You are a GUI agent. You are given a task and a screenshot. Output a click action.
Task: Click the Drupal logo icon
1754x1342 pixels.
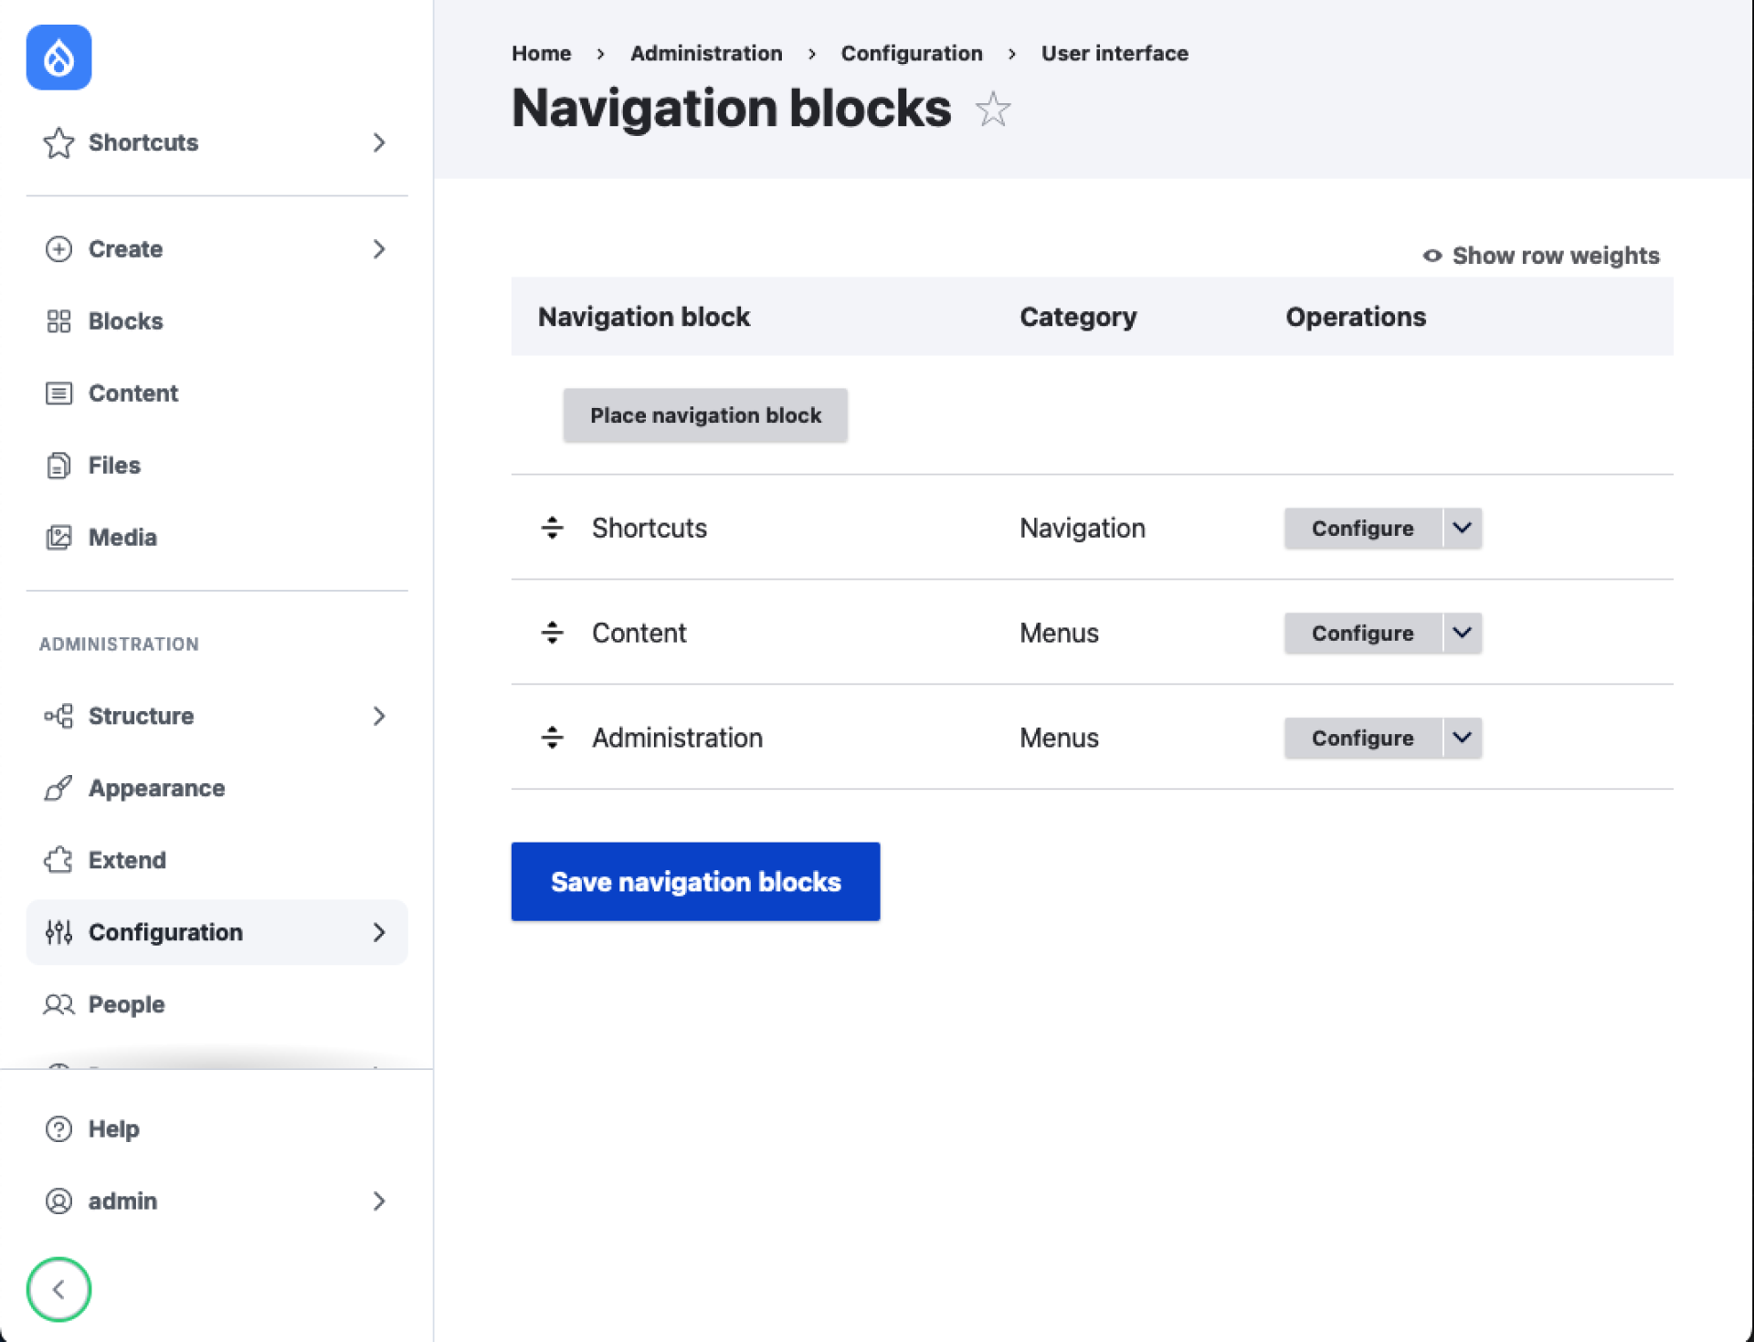58,57
